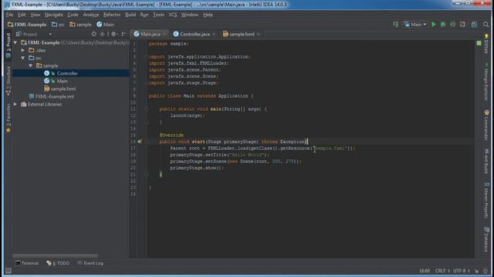Click FXML-Example breadcrumb in navigation bar
494x277 pixels.
point(27,25)
